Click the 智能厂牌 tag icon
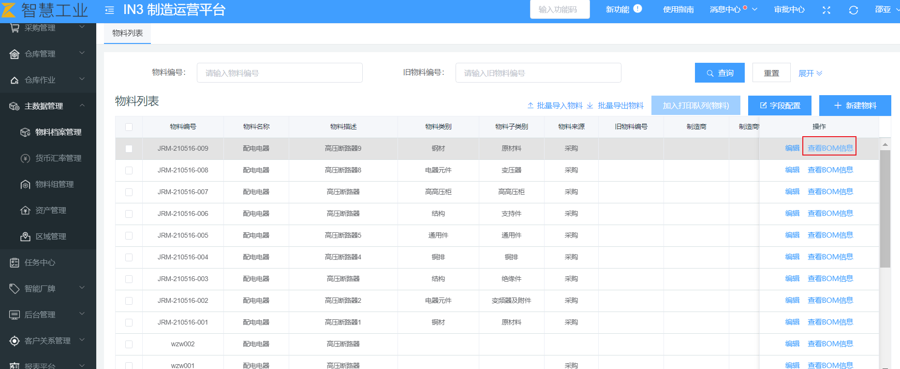Screen dimensions: 900x369 tap(15, 289)
